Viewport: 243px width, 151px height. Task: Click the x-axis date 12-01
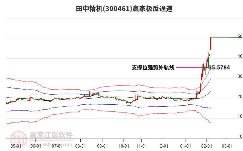coord(163,146)
